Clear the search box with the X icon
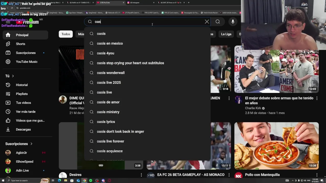Screen dimensions: 326x183 (207, 22)
